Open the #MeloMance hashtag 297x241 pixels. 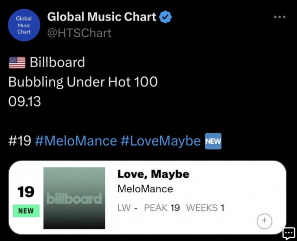click(x=76, y=141)
